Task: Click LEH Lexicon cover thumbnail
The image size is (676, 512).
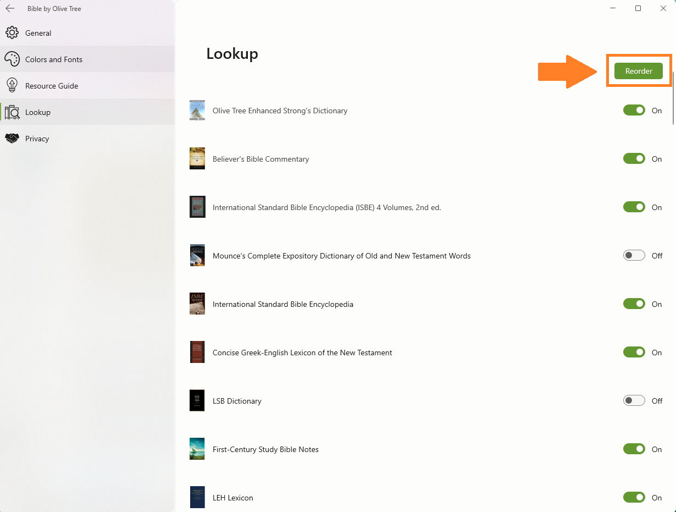Action: pyautogui.click(x=197, y=497)
